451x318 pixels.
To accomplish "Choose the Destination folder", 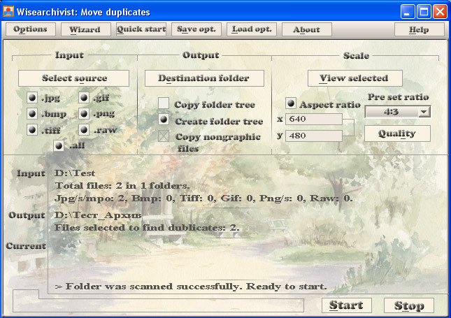I will [204, 78].
